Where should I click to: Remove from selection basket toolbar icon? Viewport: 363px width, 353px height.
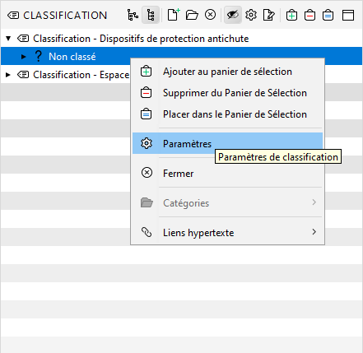coord(309,15)
